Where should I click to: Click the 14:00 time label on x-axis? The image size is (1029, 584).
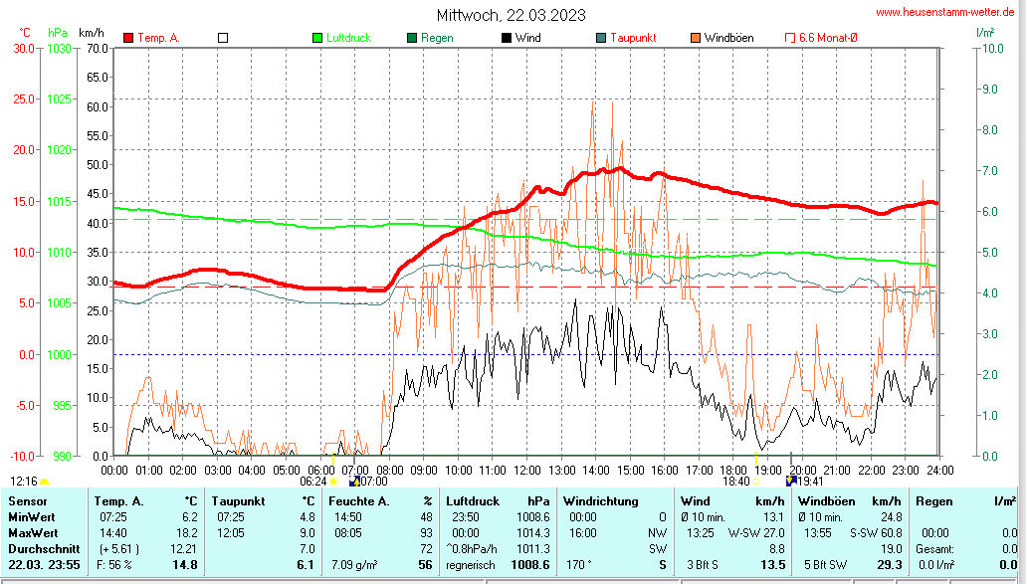pyautogui.click(x=596, y=470)
